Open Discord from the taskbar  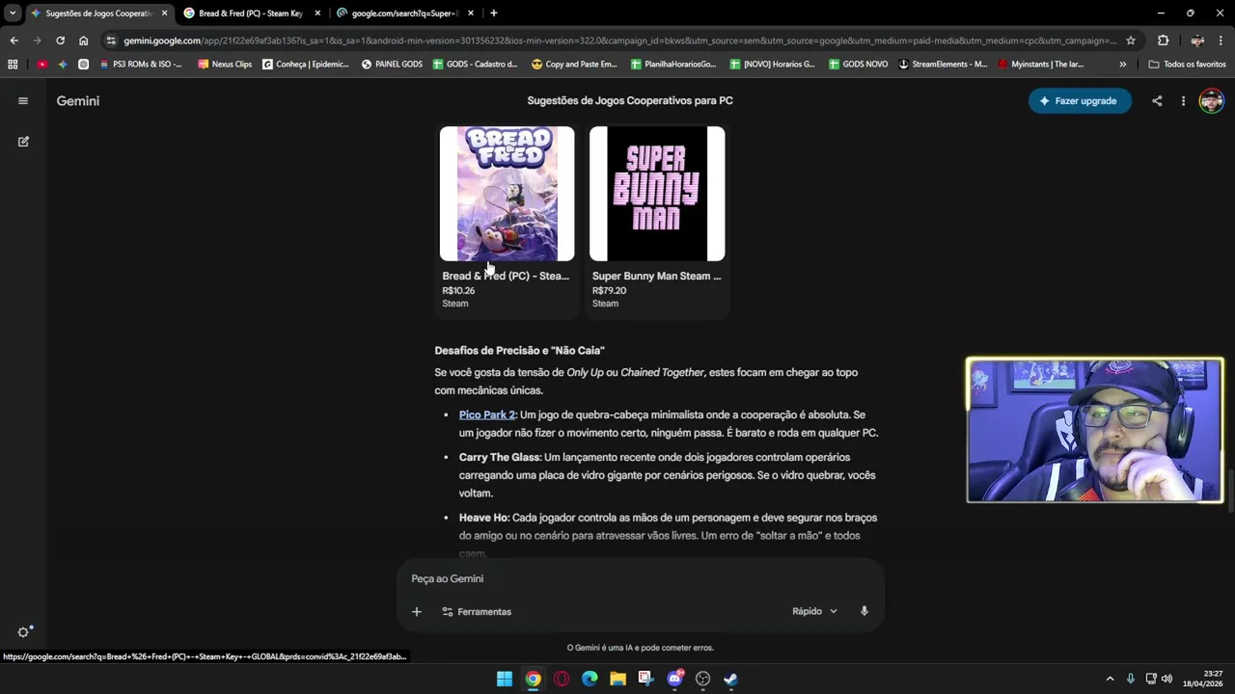tap(674, 679)
